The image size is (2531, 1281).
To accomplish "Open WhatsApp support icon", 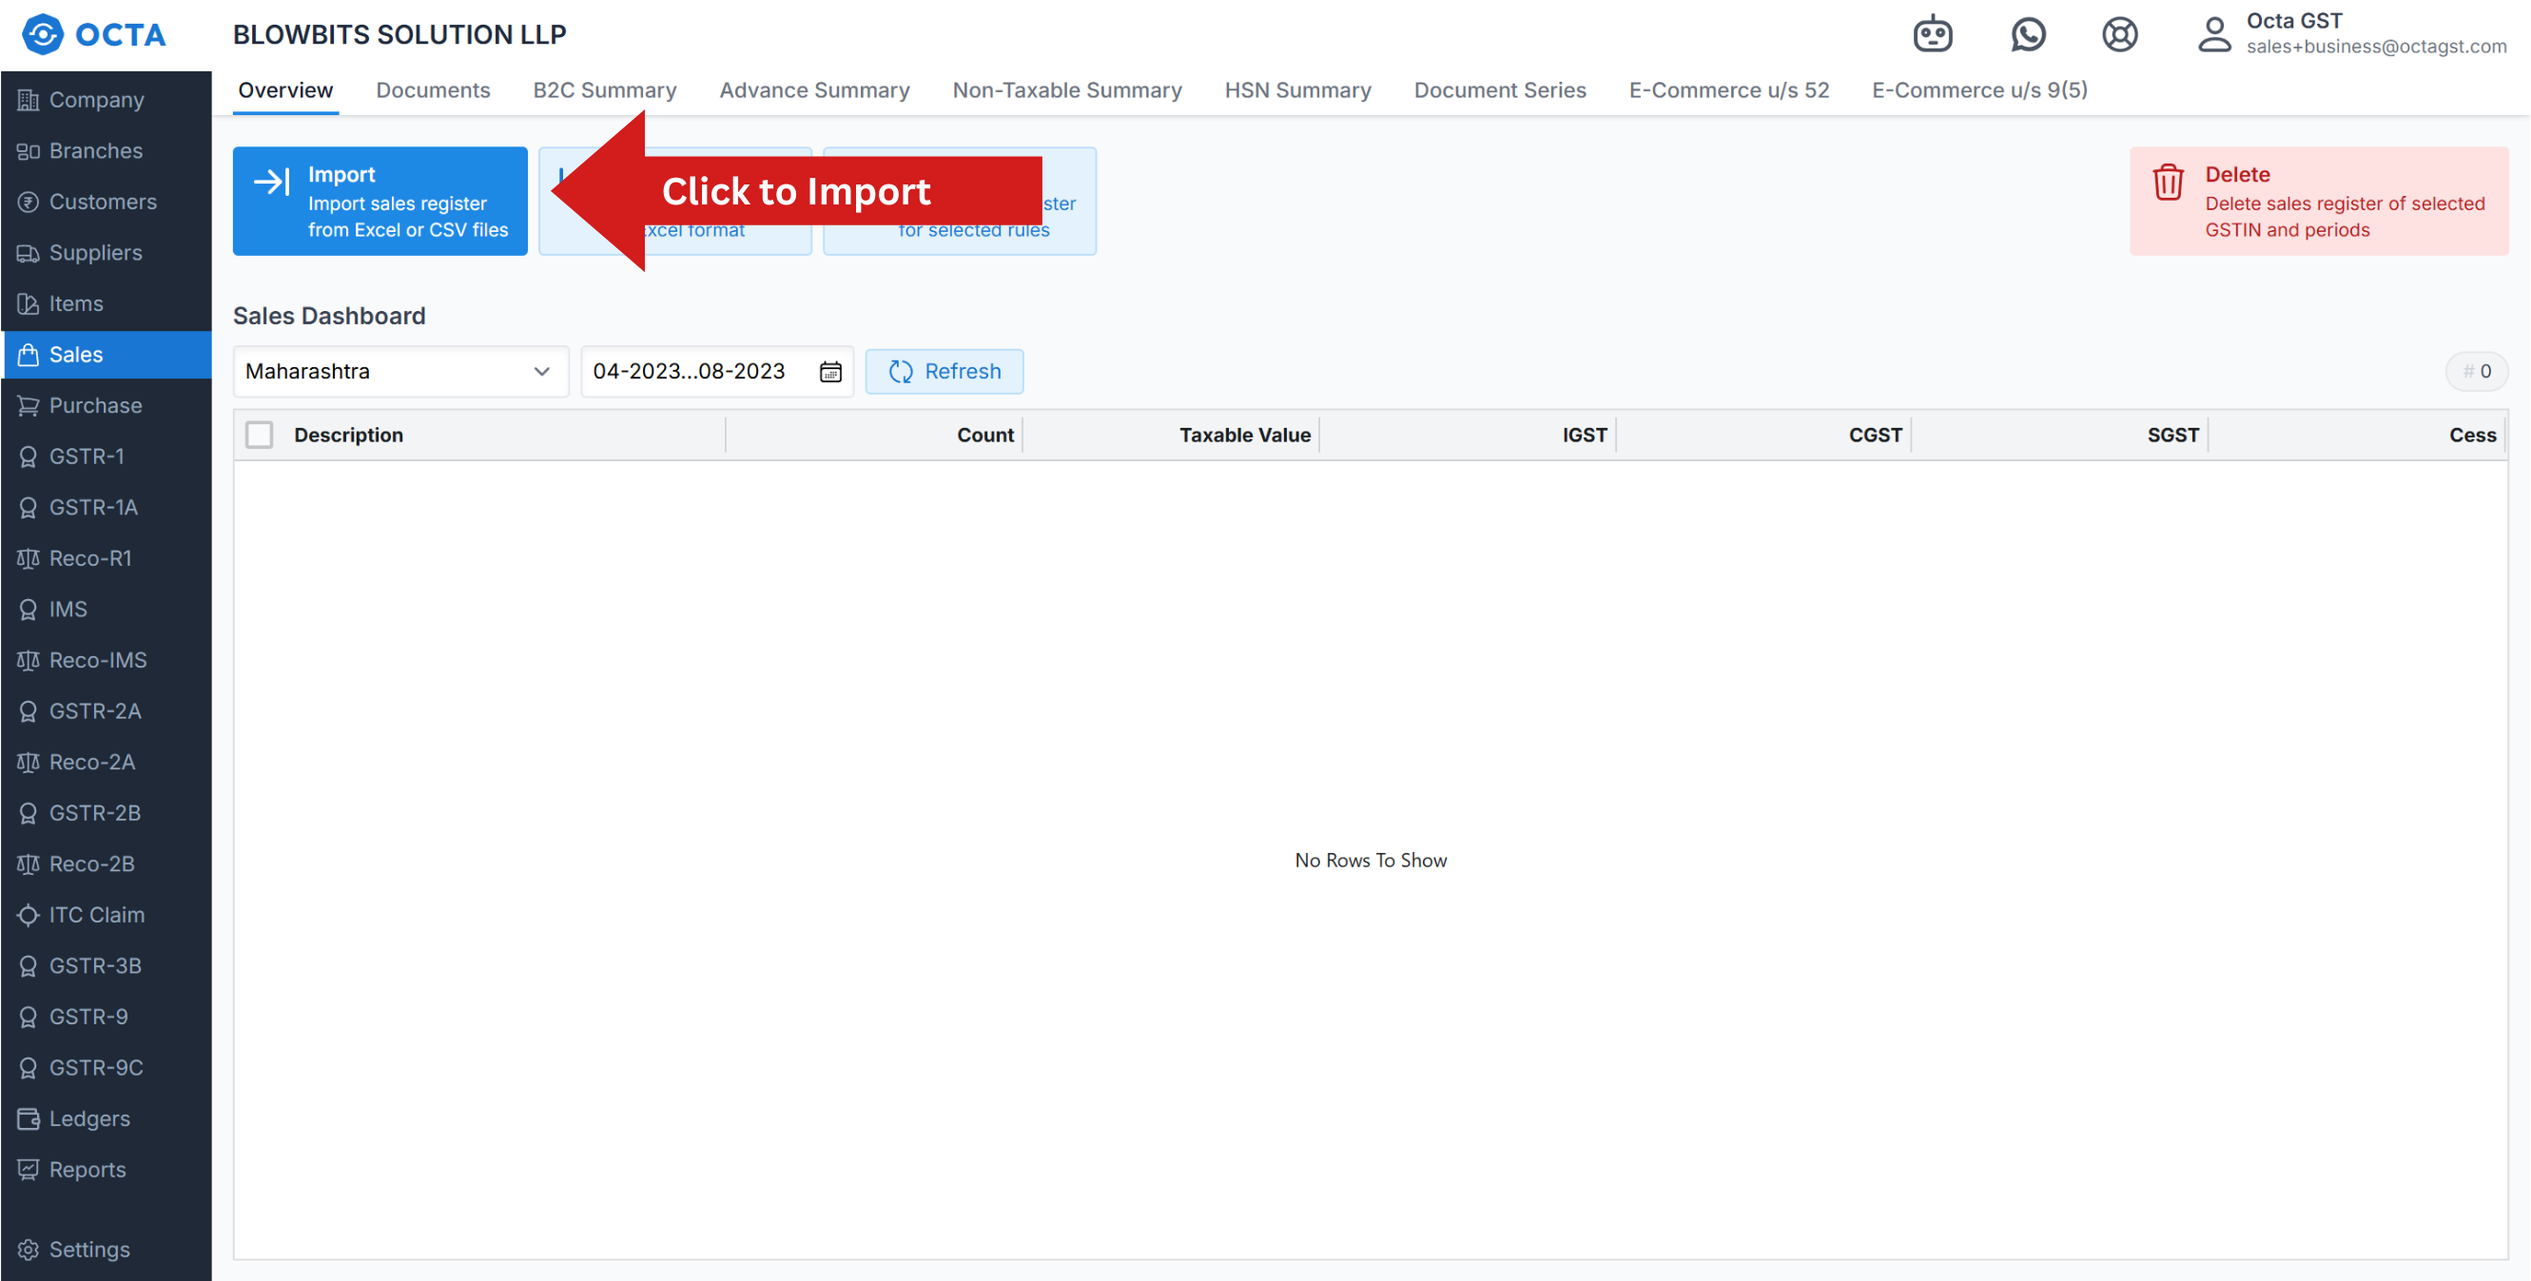I will pos(2027,34).
